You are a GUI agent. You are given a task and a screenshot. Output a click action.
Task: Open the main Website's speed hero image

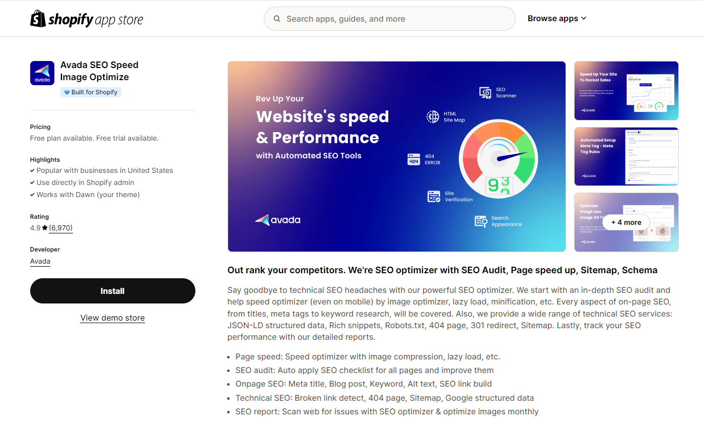coord(397,156)
